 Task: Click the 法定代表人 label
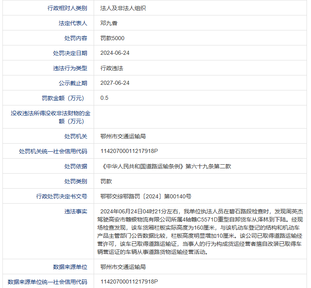point(73,23)
